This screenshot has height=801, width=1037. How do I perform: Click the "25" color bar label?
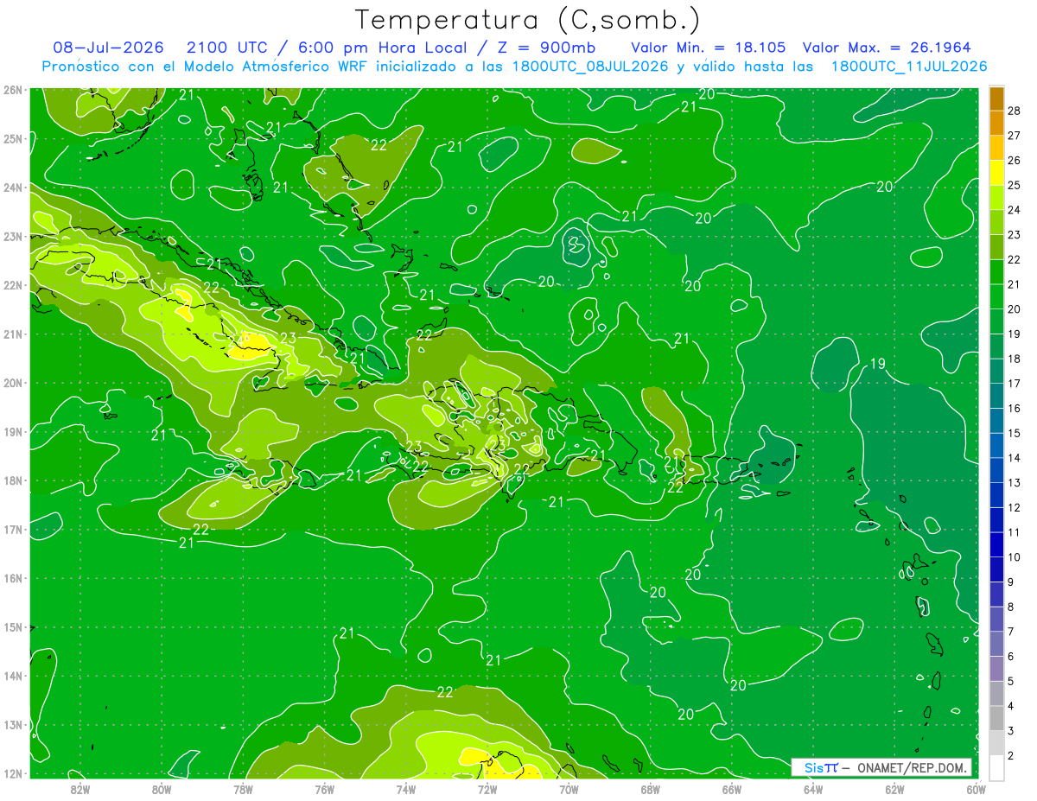[1015, 185]
